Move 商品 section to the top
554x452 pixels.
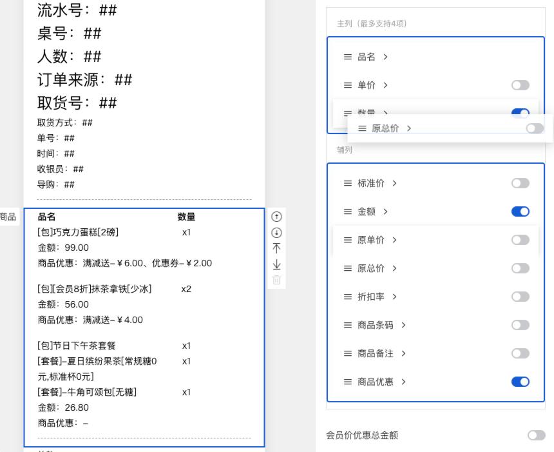[x=276, y=248]
